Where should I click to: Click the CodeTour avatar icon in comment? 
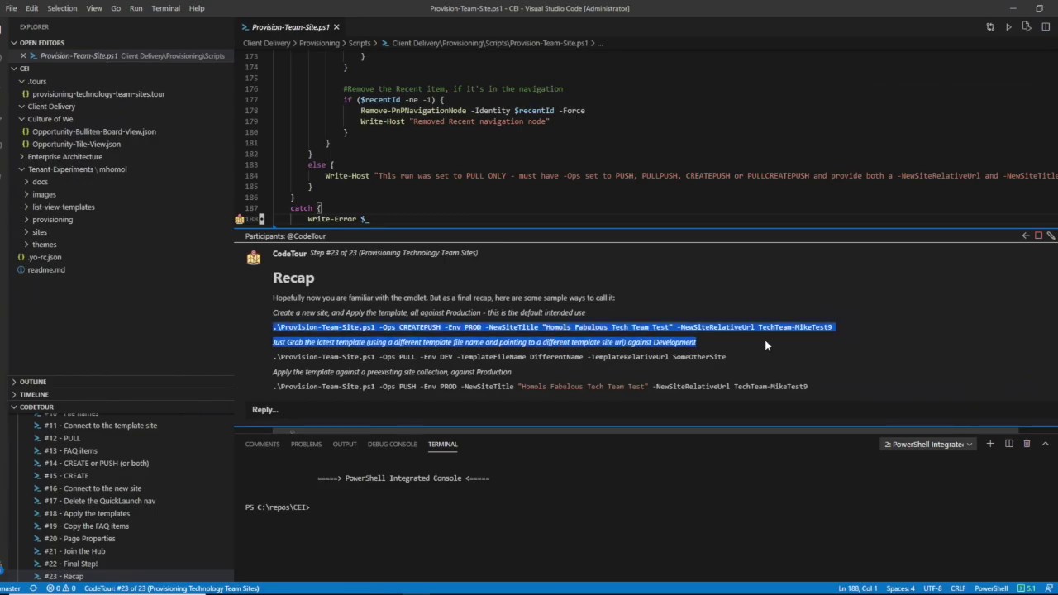254,258
